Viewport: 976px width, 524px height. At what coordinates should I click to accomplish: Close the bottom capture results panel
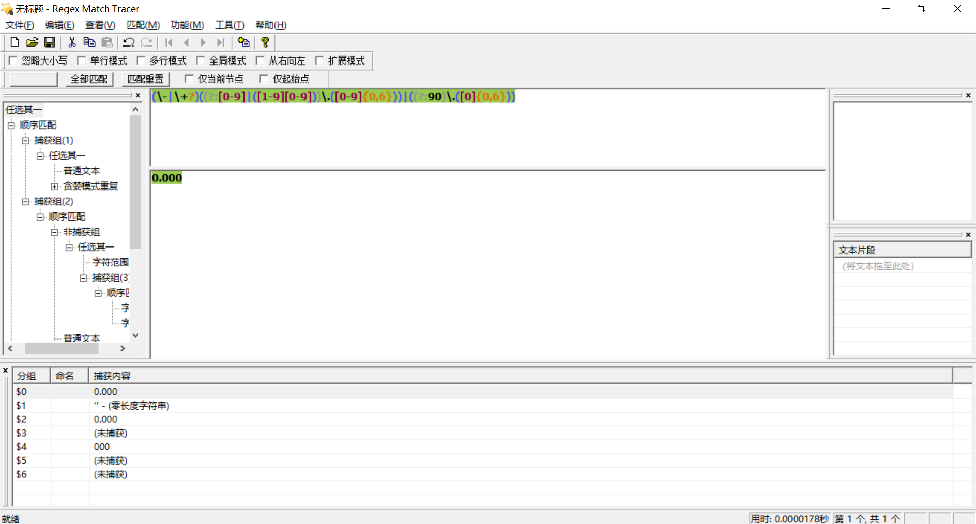[x=6, y=371]
